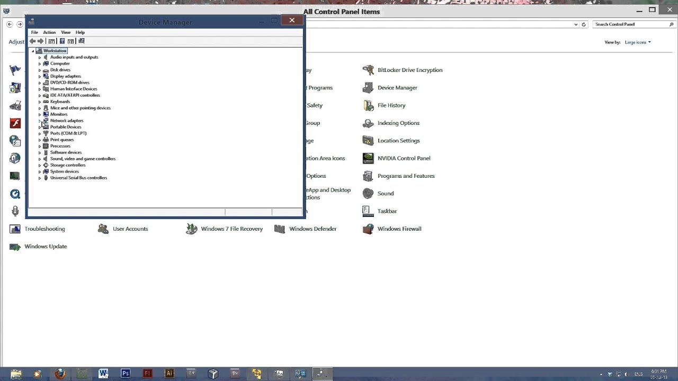Click the Control Panel back navigation button
Viewport: 678px width, 381px height.
point(10,24)
